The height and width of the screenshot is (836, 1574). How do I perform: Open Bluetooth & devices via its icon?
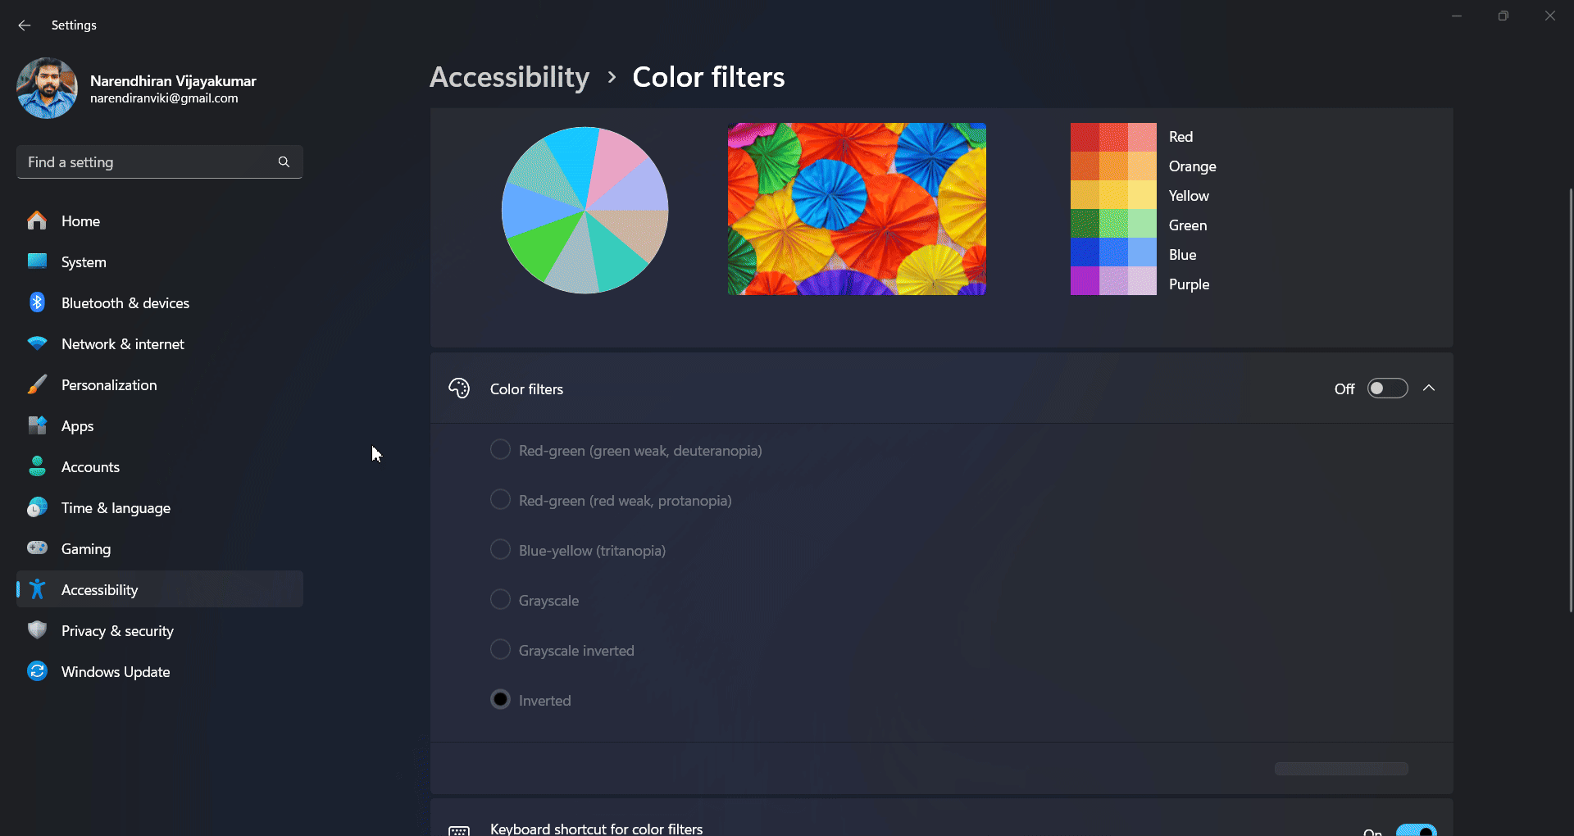point(37,302)
